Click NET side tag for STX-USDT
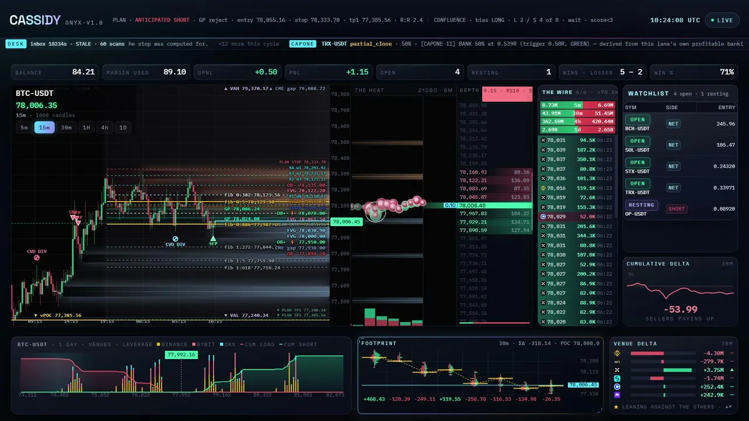This screenshot has height=421, width=749. 674,167
